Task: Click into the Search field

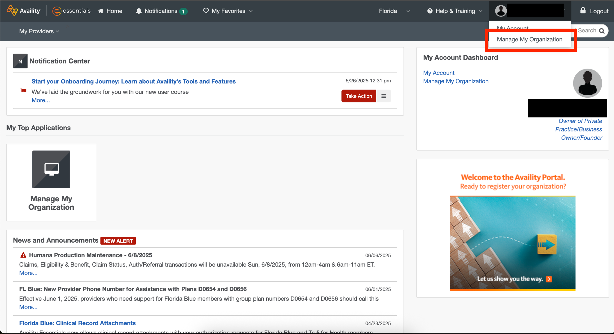Action: coord(587,31)
